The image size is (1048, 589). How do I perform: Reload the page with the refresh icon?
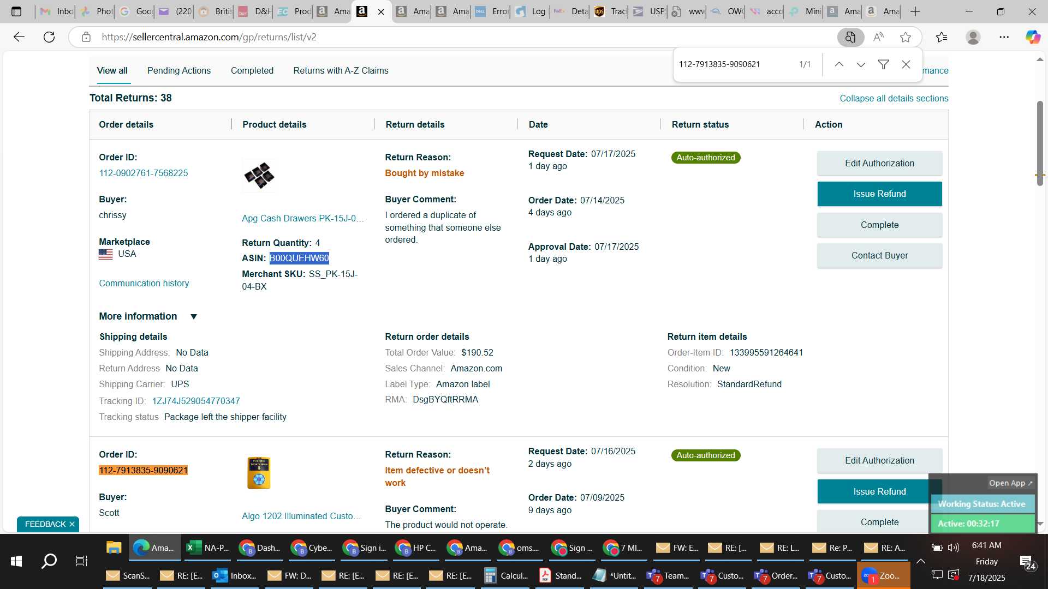(49, 37)
